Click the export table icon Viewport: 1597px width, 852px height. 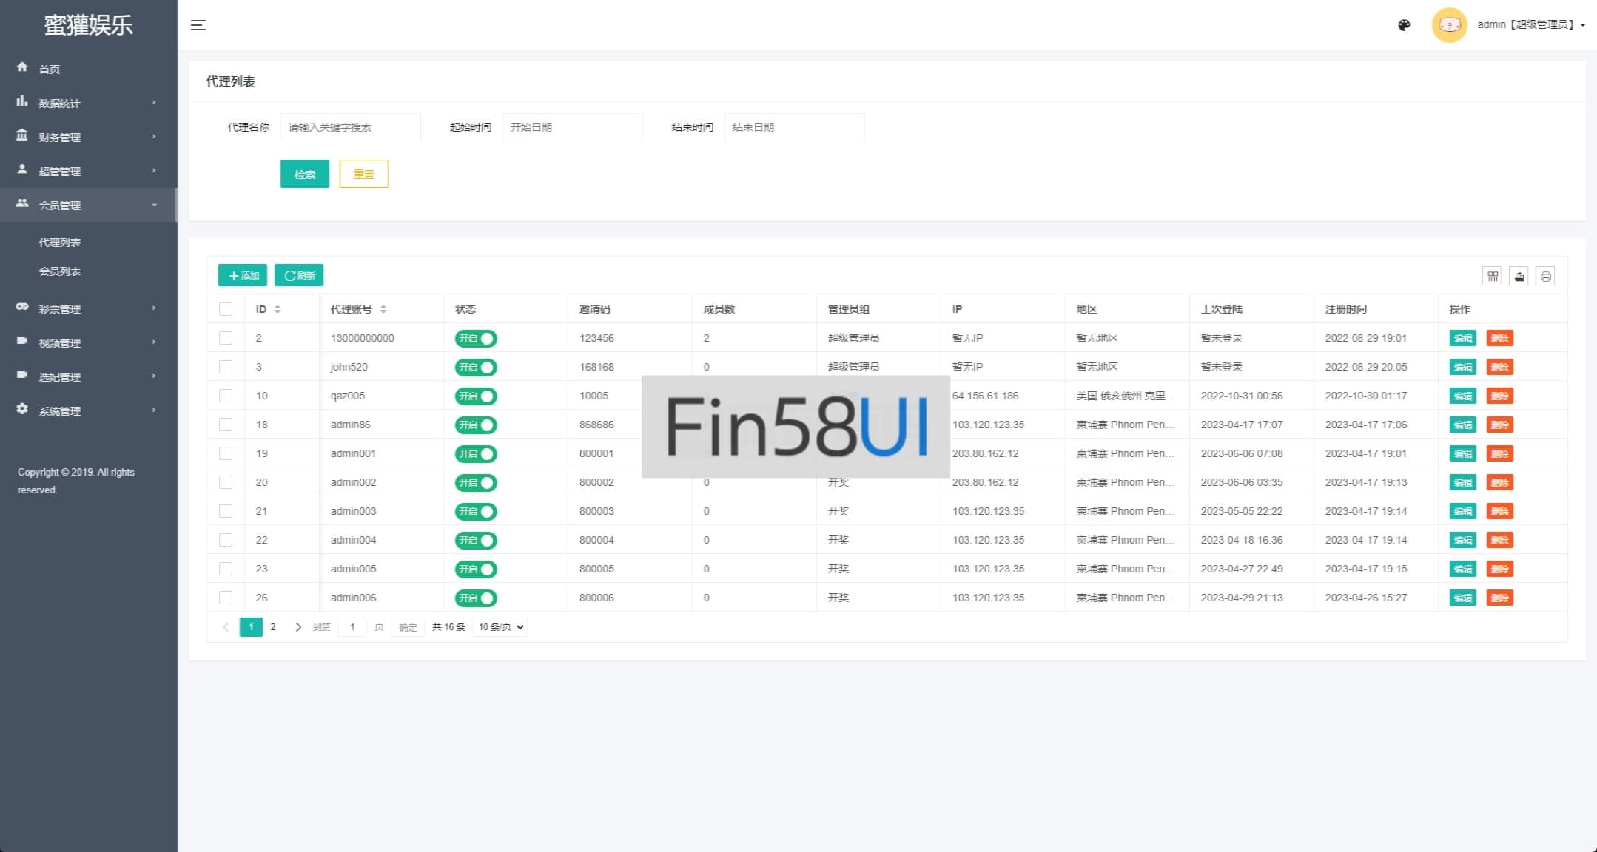(x=1519, y=276)
